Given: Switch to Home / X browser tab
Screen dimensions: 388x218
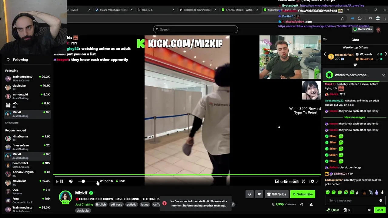Looking at the screenshot, I should (x=155, y=10).
